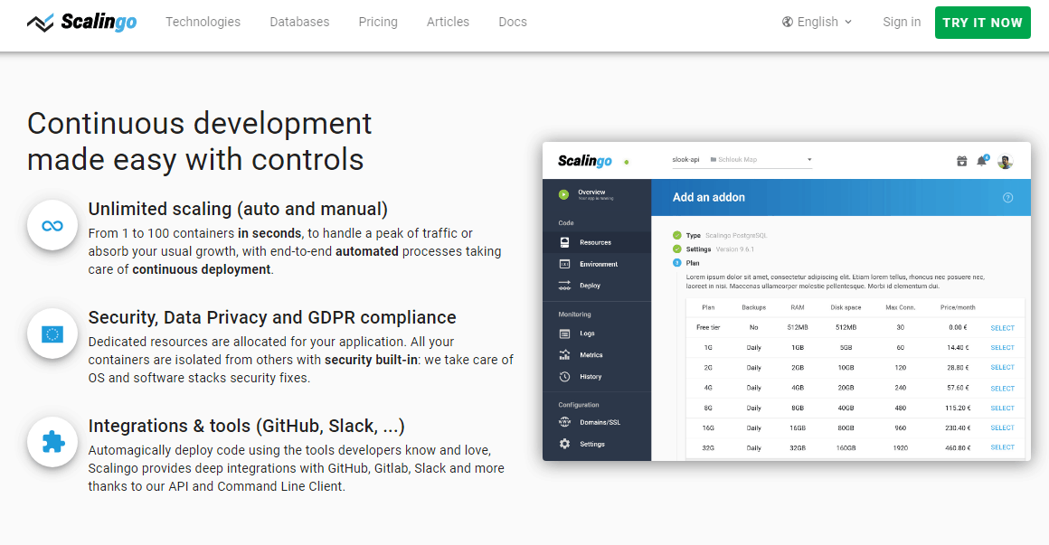Go to the Pricing page
1049x545 pixels.
point(378,22)
